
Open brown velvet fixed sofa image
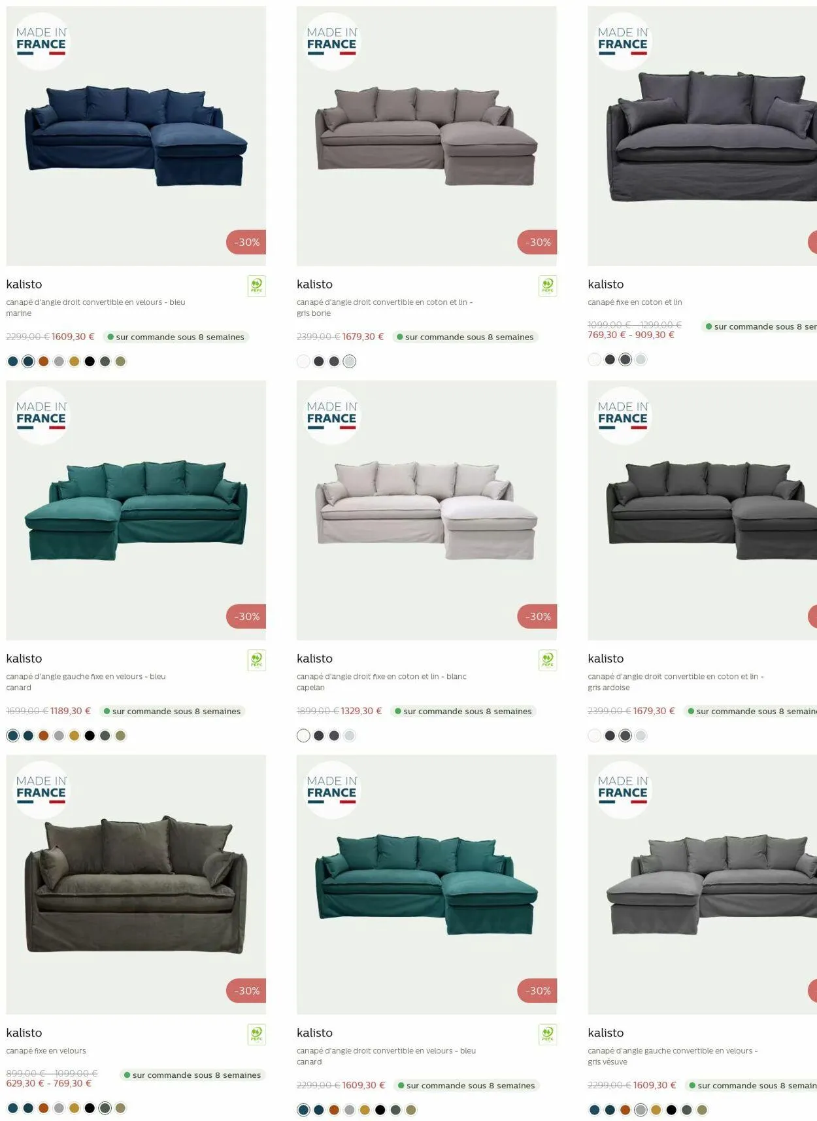pos(136,884)
